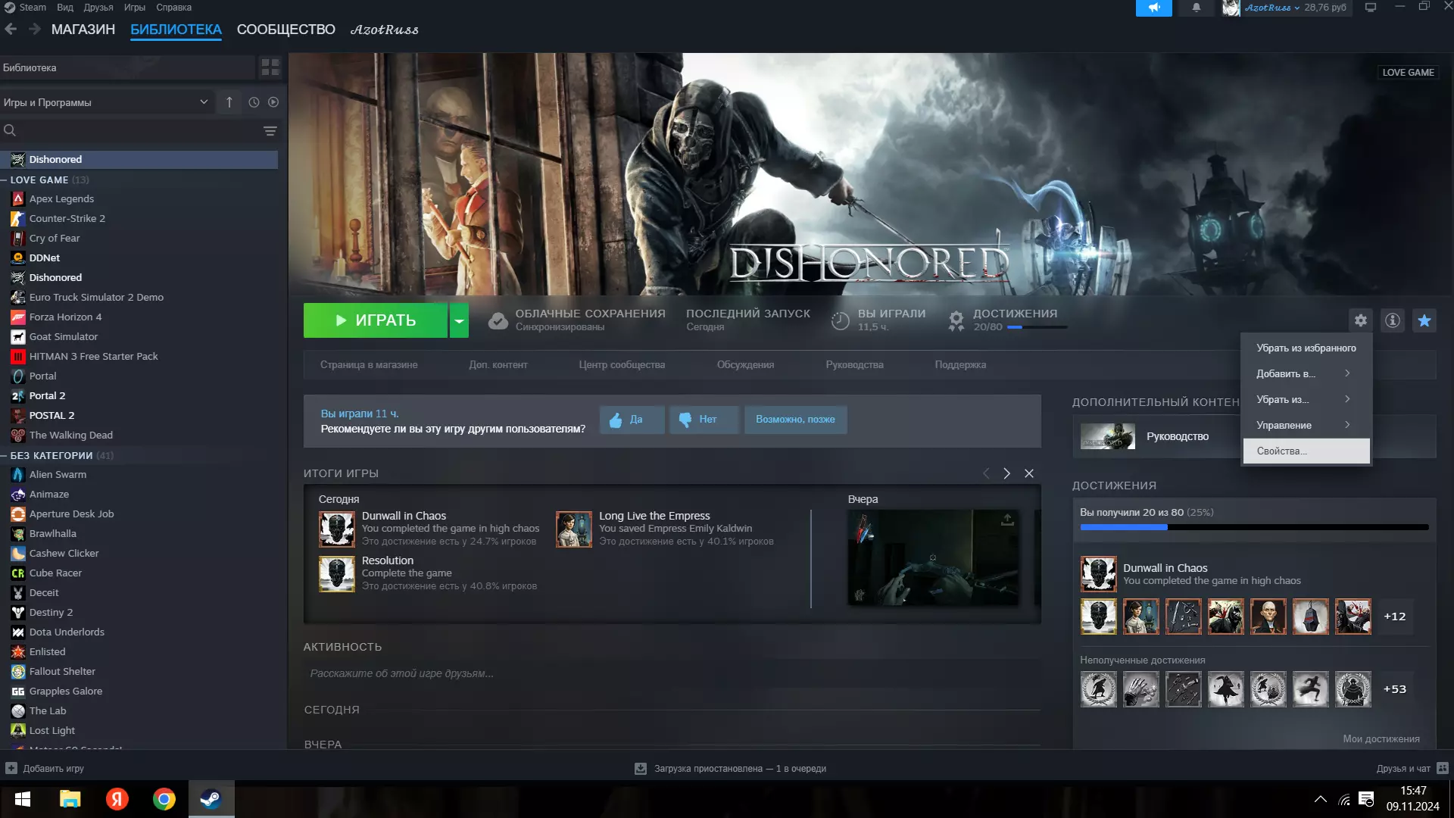Viewport: 1454px width, 818px height.
Task: Open notifications bell icon
Action: tap(1197, 8)
